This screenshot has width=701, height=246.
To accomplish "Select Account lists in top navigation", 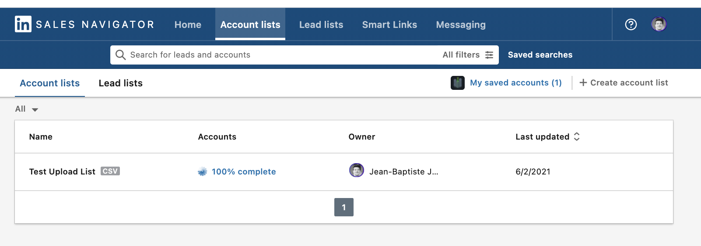I will pos(250,25).
